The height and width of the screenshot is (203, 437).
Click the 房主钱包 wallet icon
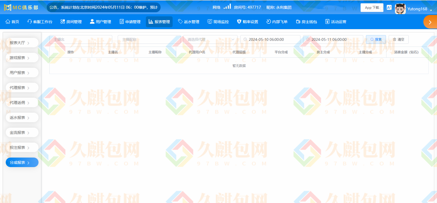click(298, 21)
